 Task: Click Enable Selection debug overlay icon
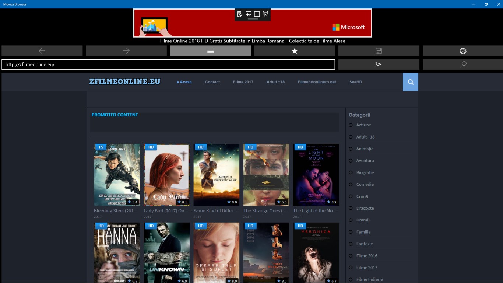[249, 14]
